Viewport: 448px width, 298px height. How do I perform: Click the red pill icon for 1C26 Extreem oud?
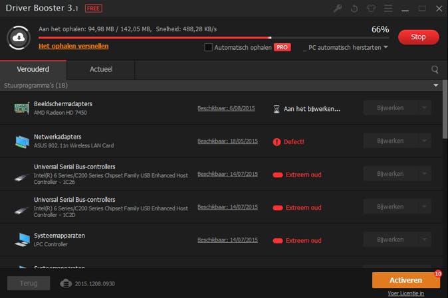(278, 175)
